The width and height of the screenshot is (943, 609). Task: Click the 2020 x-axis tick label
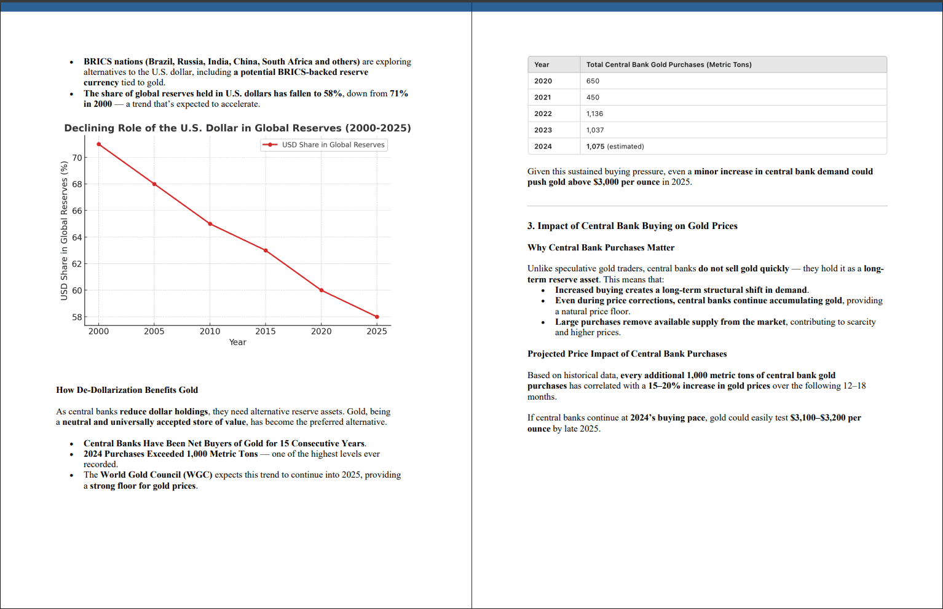tap(321, 332)
